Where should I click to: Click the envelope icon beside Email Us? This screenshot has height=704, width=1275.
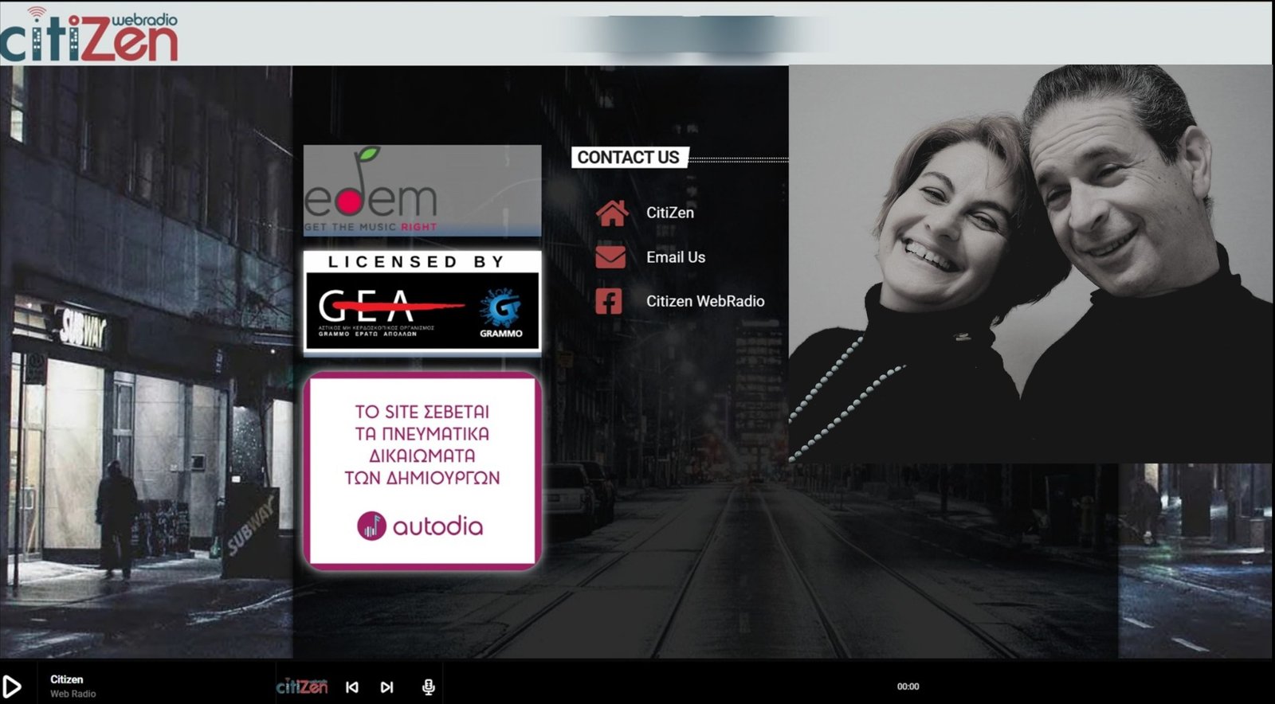click(610, 257)
